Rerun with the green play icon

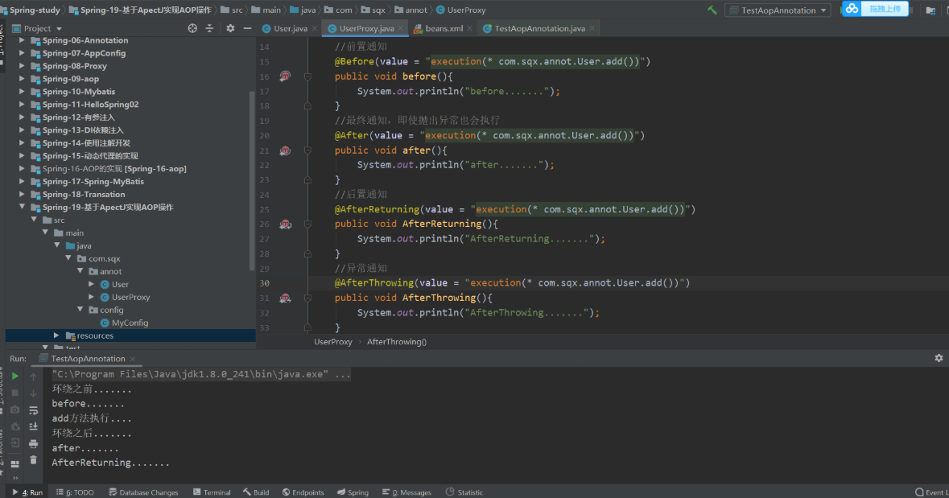click(x=15, y=377)
